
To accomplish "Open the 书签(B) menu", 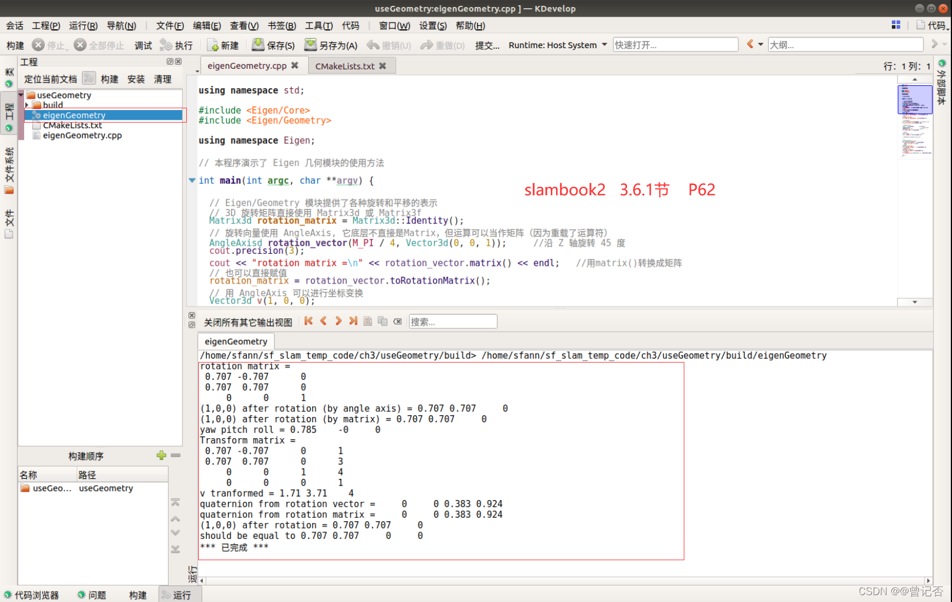I will [282, 25].
